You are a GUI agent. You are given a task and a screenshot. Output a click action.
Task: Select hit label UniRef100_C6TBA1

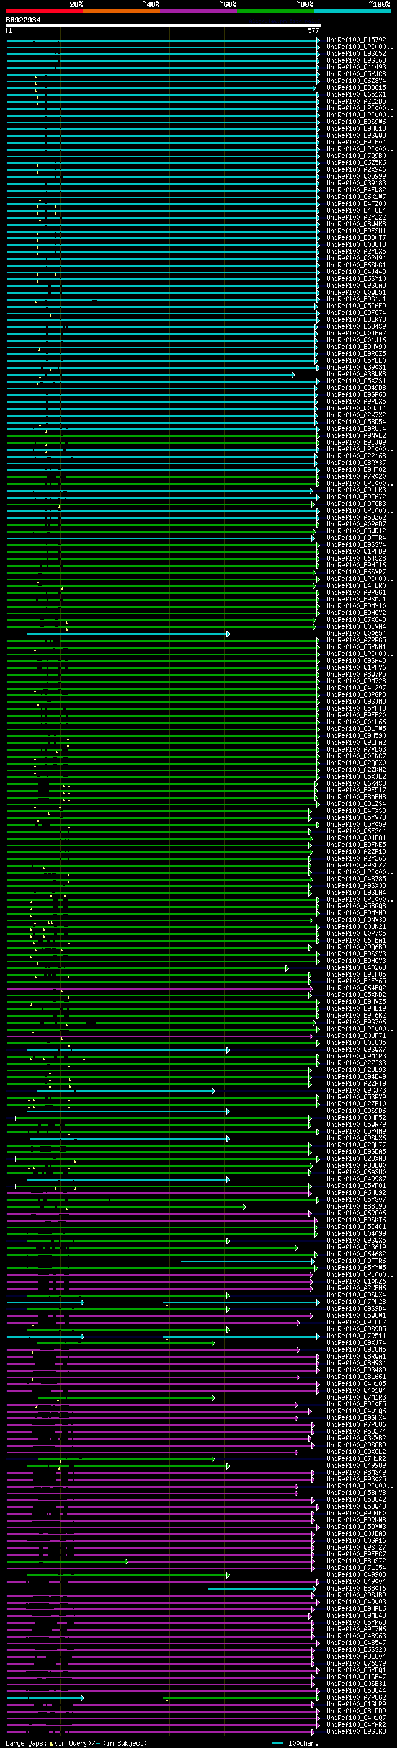pos(356,941)
